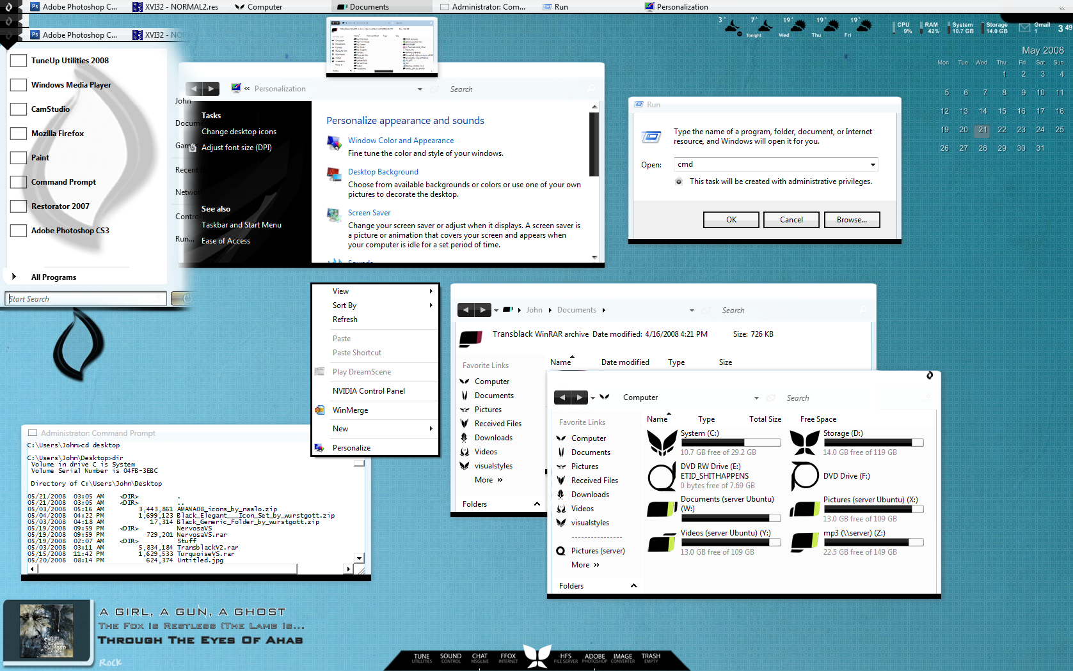
Task: Expand the Personalization address bar dropdown
Action: tap(420, 89)
